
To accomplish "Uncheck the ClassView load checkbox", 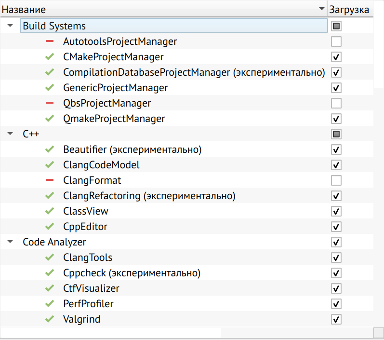I will point(336,211).
